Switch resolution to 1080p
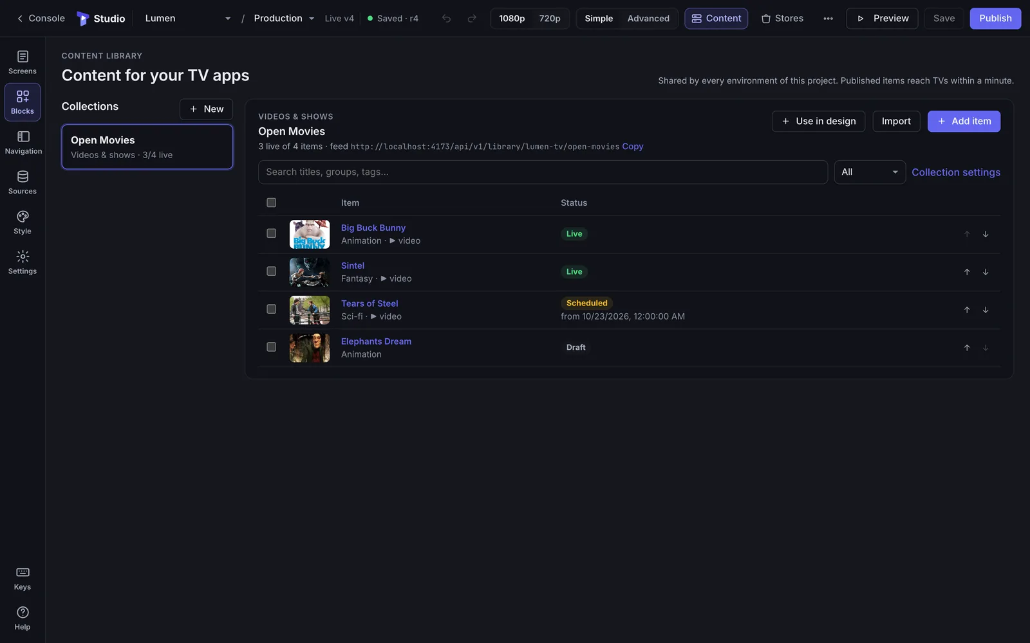This screenshot has height=643, width=1030. [512, 19]
